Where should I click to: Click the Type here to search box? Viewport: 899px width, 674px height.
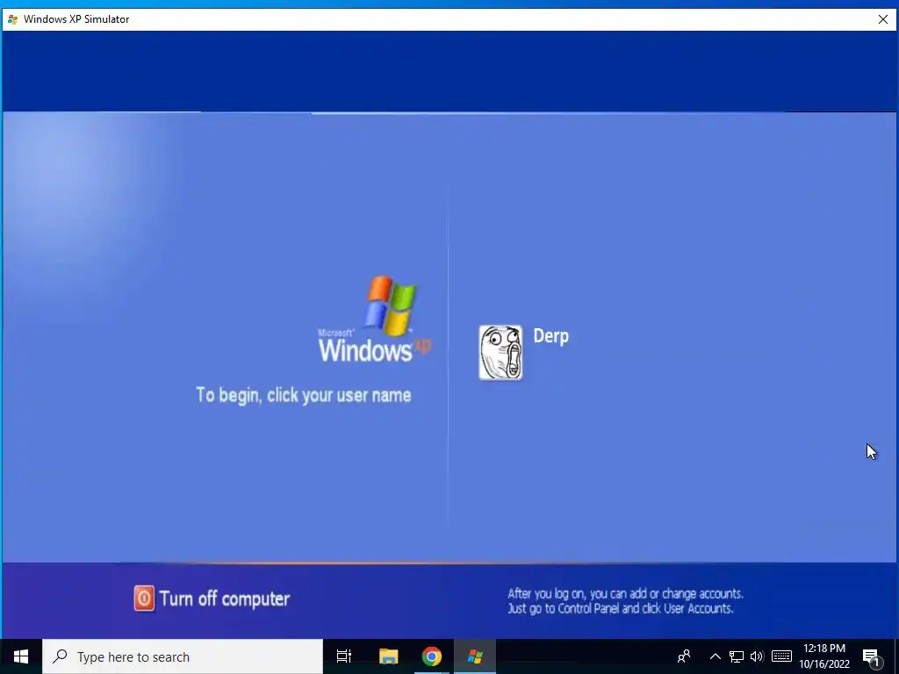[183, 656]
